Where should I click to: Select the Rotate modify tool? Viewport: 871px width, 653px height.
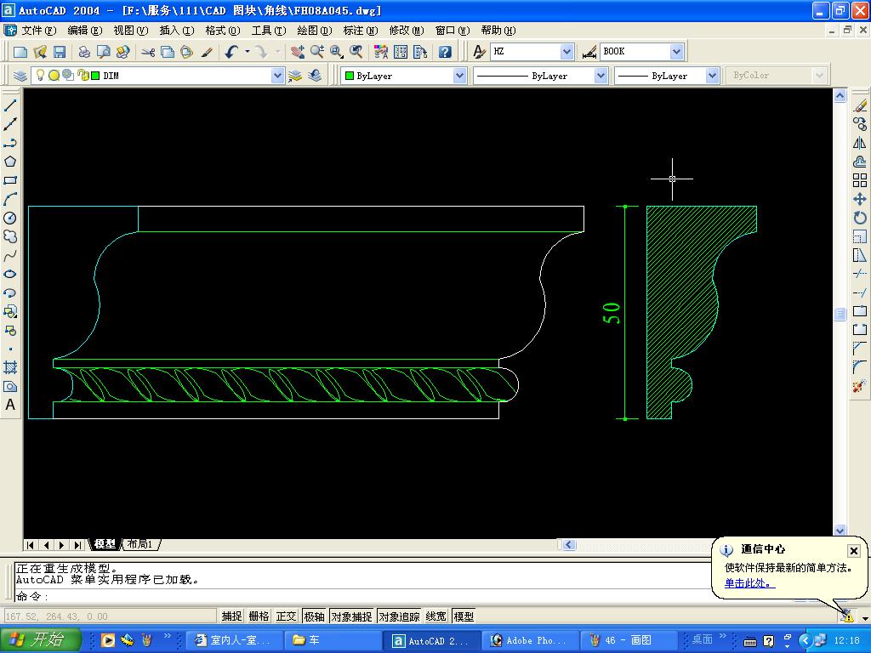(859, 218)
